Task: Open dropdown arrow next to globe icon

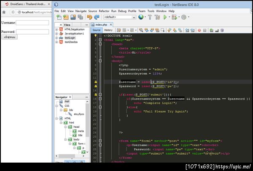Action: (145, 17)
